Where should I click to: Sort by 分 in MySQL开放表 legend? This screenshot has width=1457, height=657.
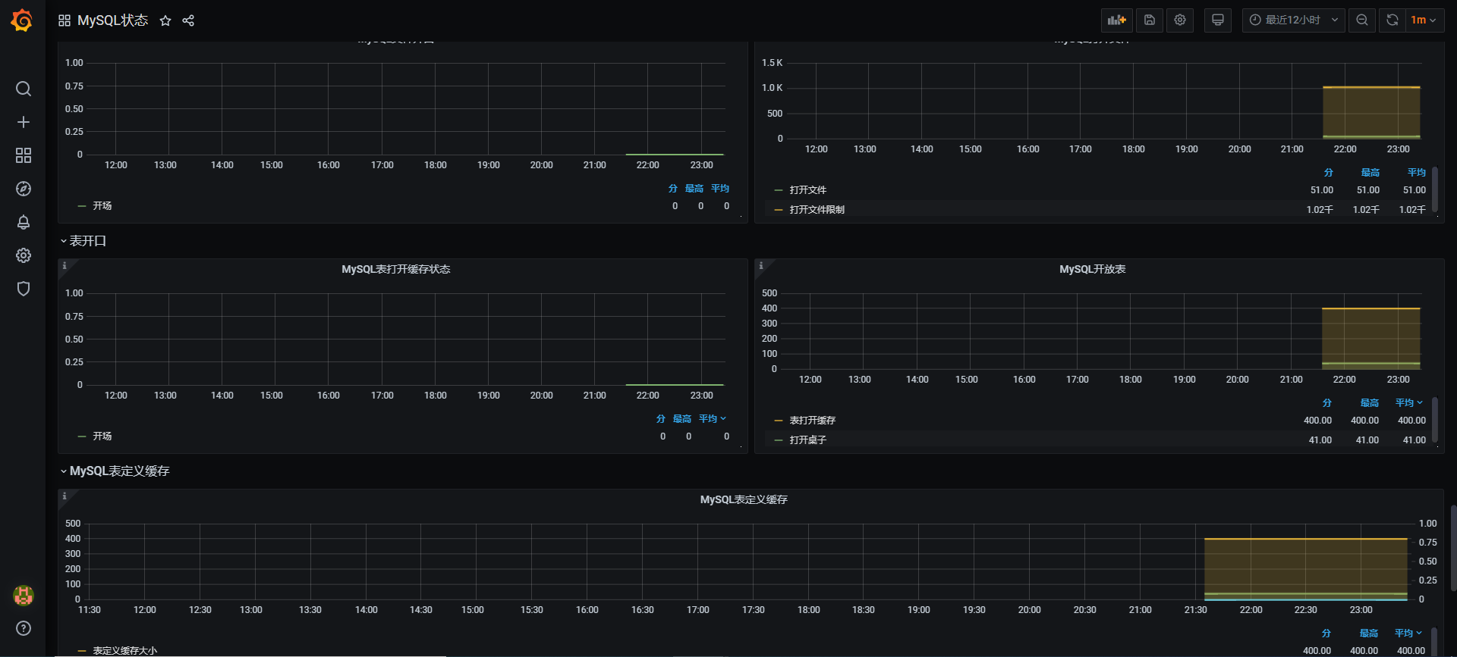[x=1326, y=403]
